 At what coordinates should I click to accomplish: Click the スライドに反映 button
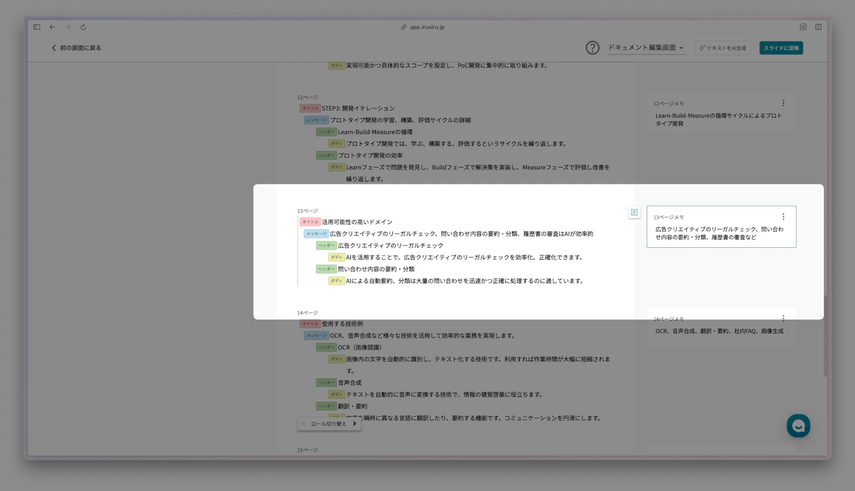(781, 48)
